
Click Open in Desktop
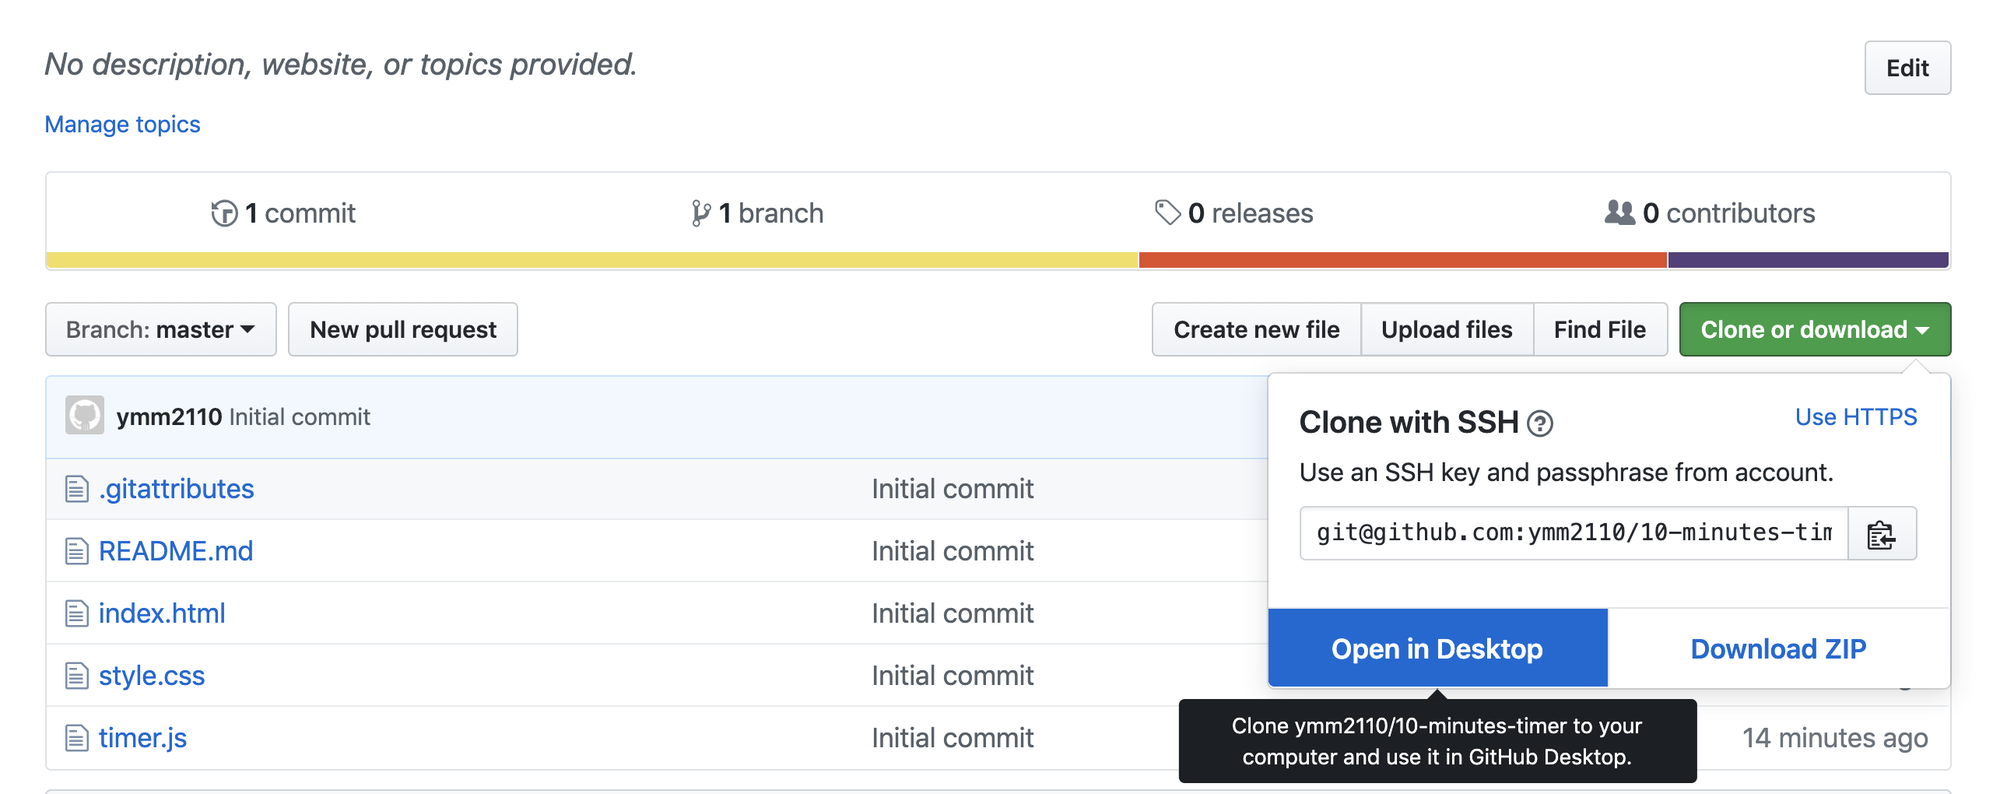click(x=1437, y=648)
